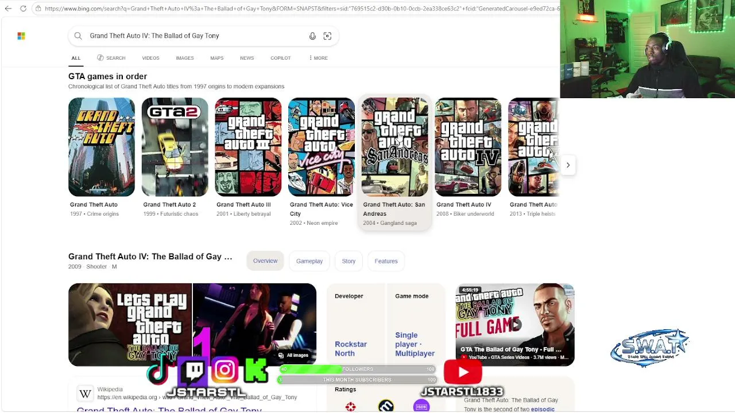This screenshot has width=735, height=413.
Task: Click the magnifying glass search icon
Action: [x=78, y=36]
